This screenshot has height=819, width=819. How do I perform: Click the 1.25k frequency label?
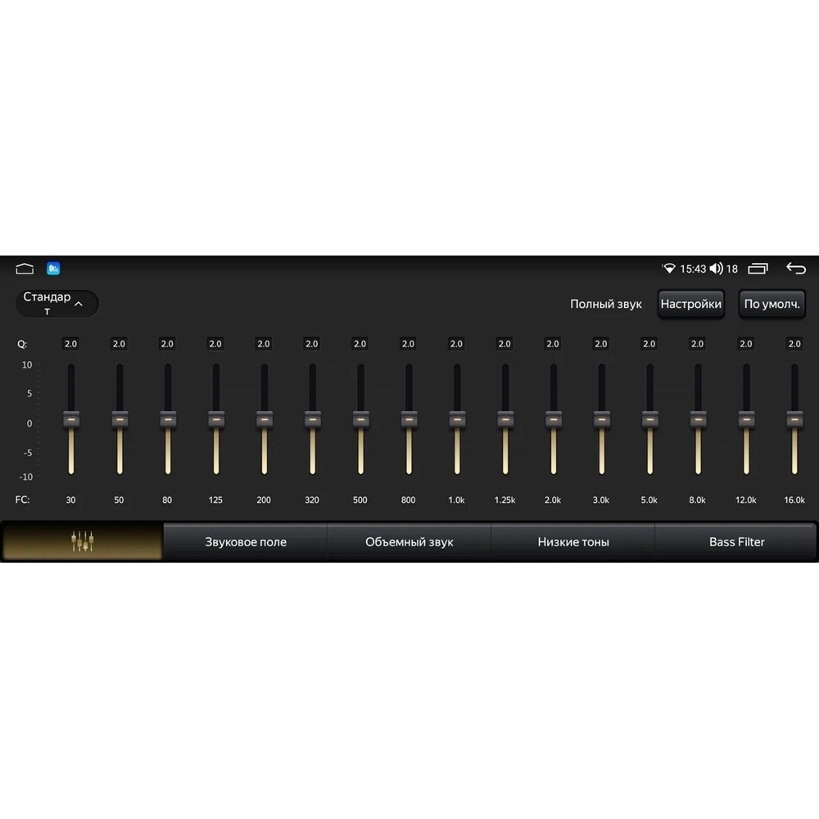point(505,500)
